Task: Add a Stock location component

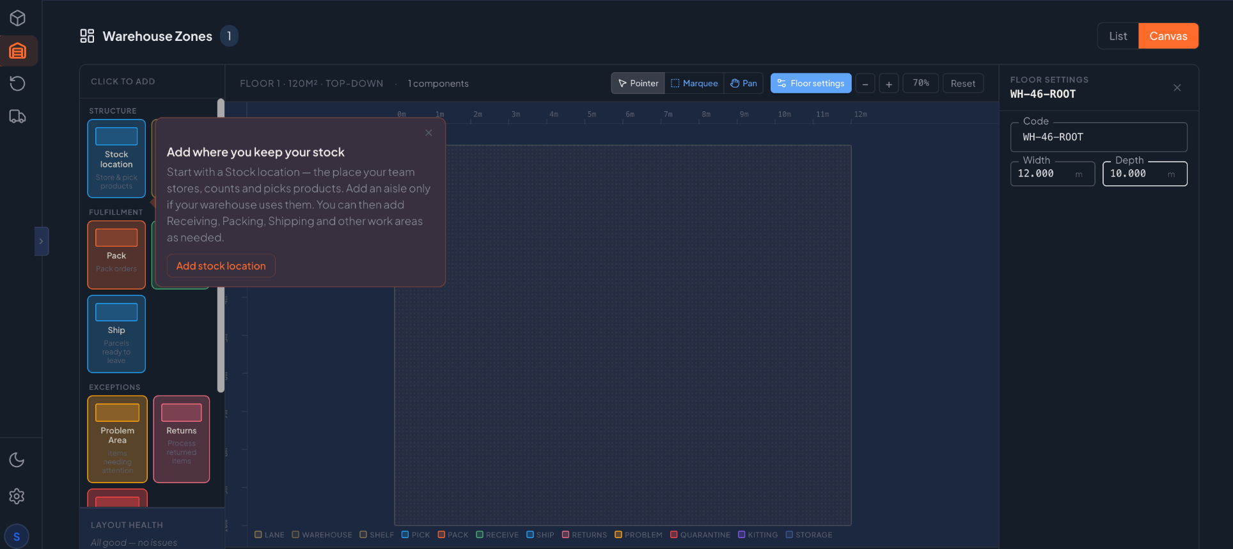Action: 116,159
